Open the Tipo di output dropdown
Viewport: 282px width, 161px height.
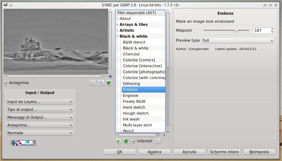click(x=40, y=110)
